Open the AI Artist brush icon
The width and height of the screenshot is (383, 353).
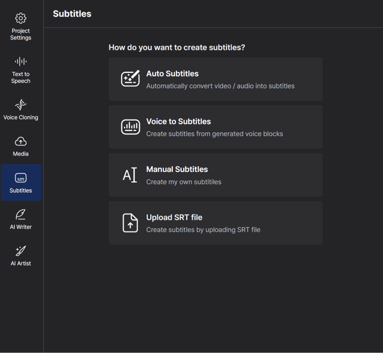(x=21, y=251)
